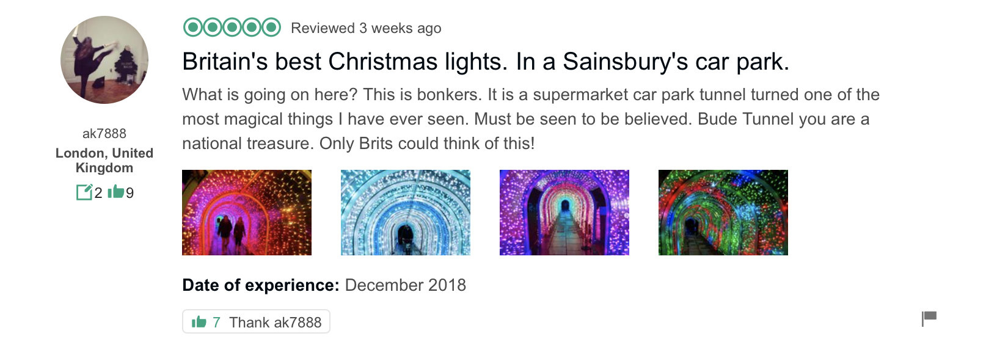The image size is (986, 347).
Task: Visit the ak7888 username profile link
Action: coord(104,133)
